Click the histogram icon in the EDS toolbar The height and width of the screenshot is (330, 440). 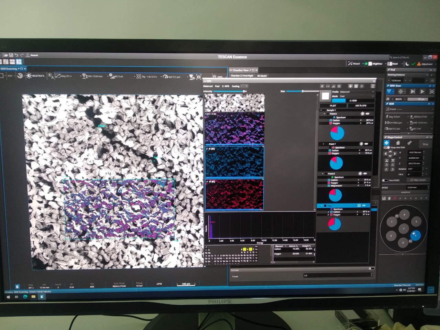(x=334, y=86)
